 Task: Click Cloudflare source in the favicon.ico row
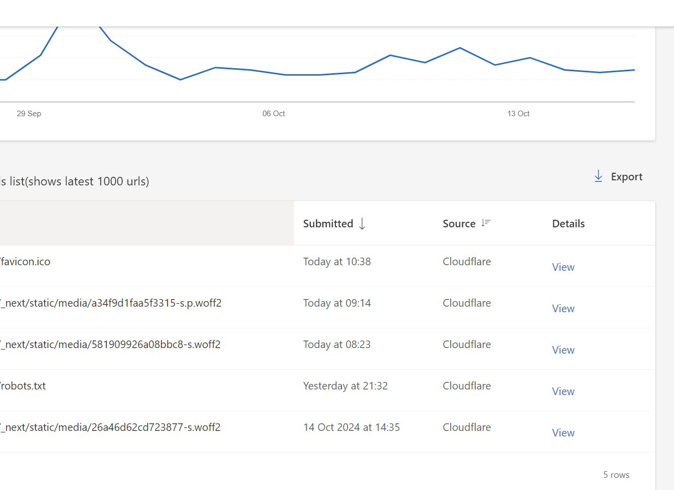467,262
